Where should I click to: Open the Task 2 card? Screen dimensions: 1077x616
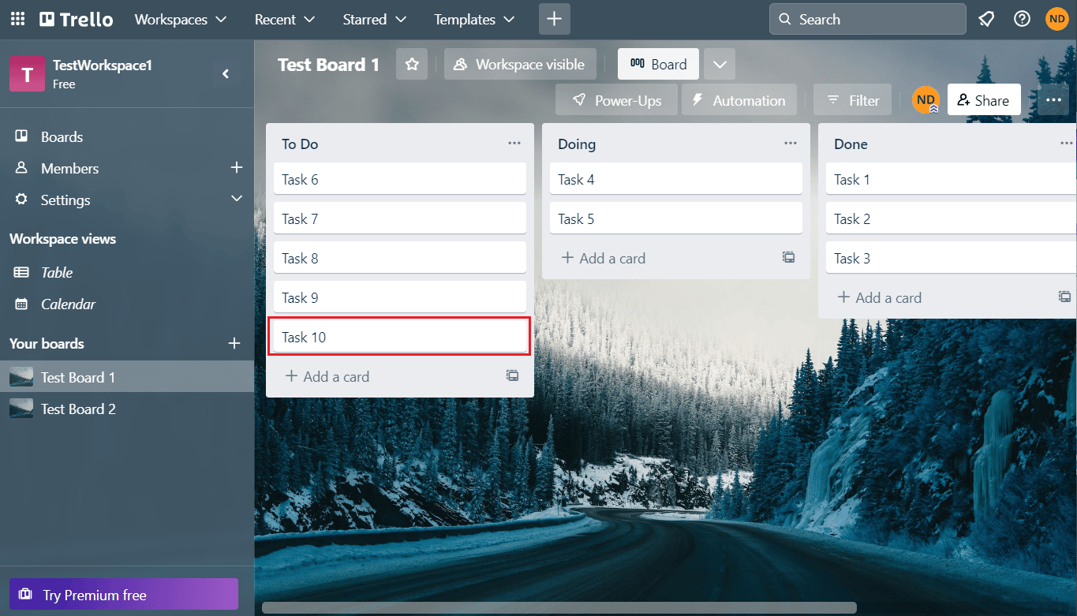[x=952, y=218]
